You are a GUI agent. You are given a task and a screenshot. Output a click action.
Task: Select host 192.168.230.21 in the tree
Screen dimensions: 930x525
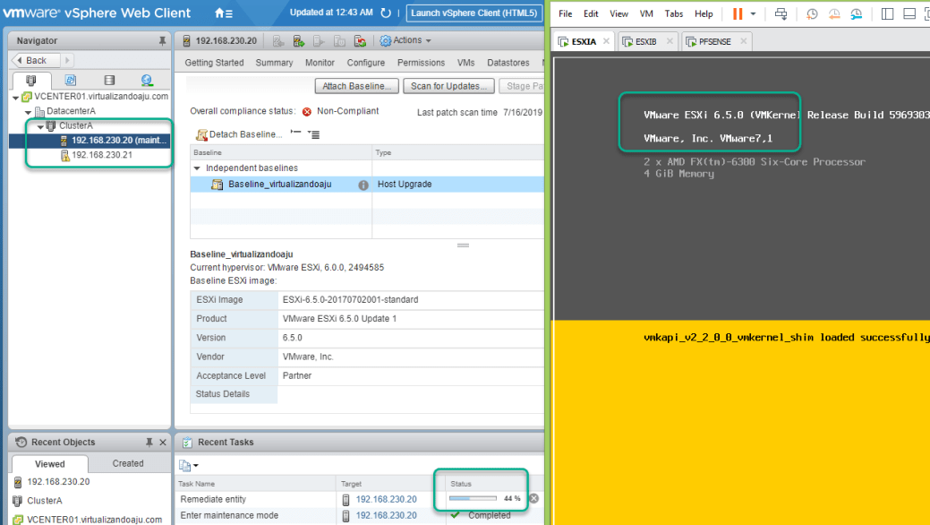[101, 155]
